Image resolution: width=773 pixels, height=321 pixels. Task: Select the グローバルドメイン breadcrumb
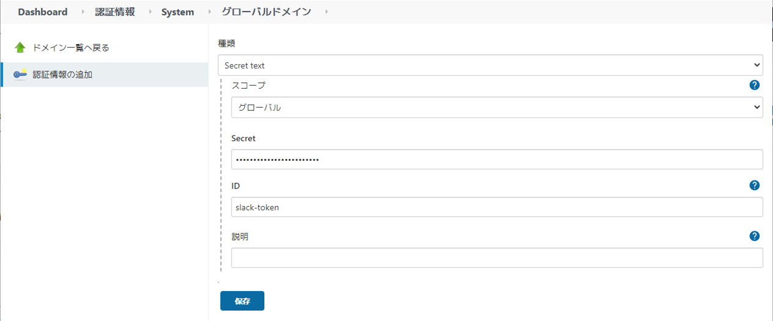pos(266,12)
